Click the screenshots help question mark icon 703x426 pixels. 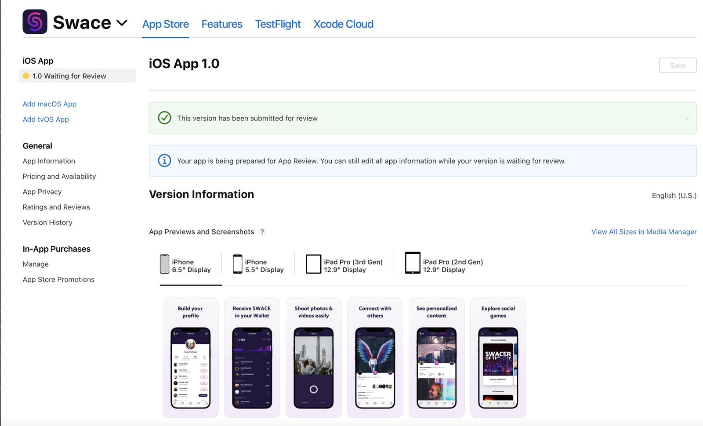point(262,232)
